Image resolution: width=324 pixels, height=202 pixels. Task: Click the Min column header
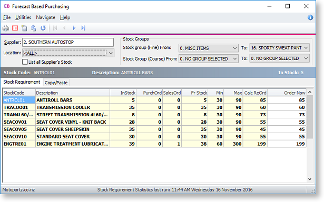[x=215, y=93]
